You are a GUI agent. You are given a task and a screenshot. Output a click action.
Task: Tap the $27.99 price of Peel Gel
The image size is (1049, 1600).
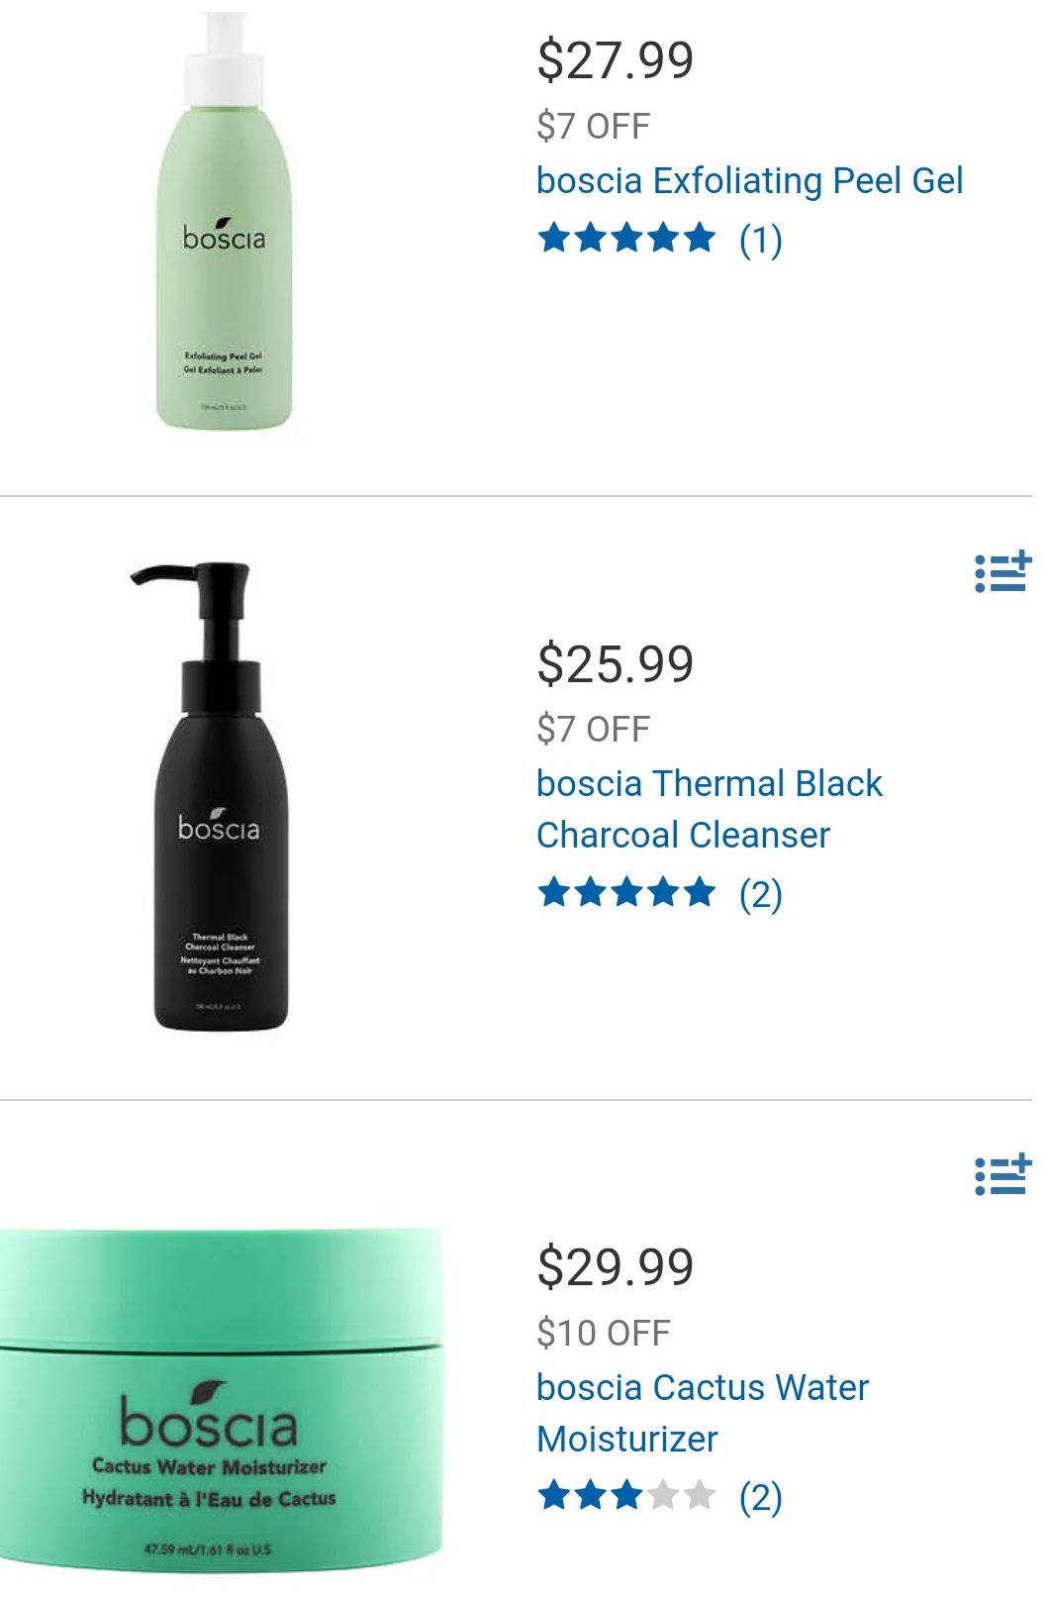pyautogui.click(x=615, y=60)
